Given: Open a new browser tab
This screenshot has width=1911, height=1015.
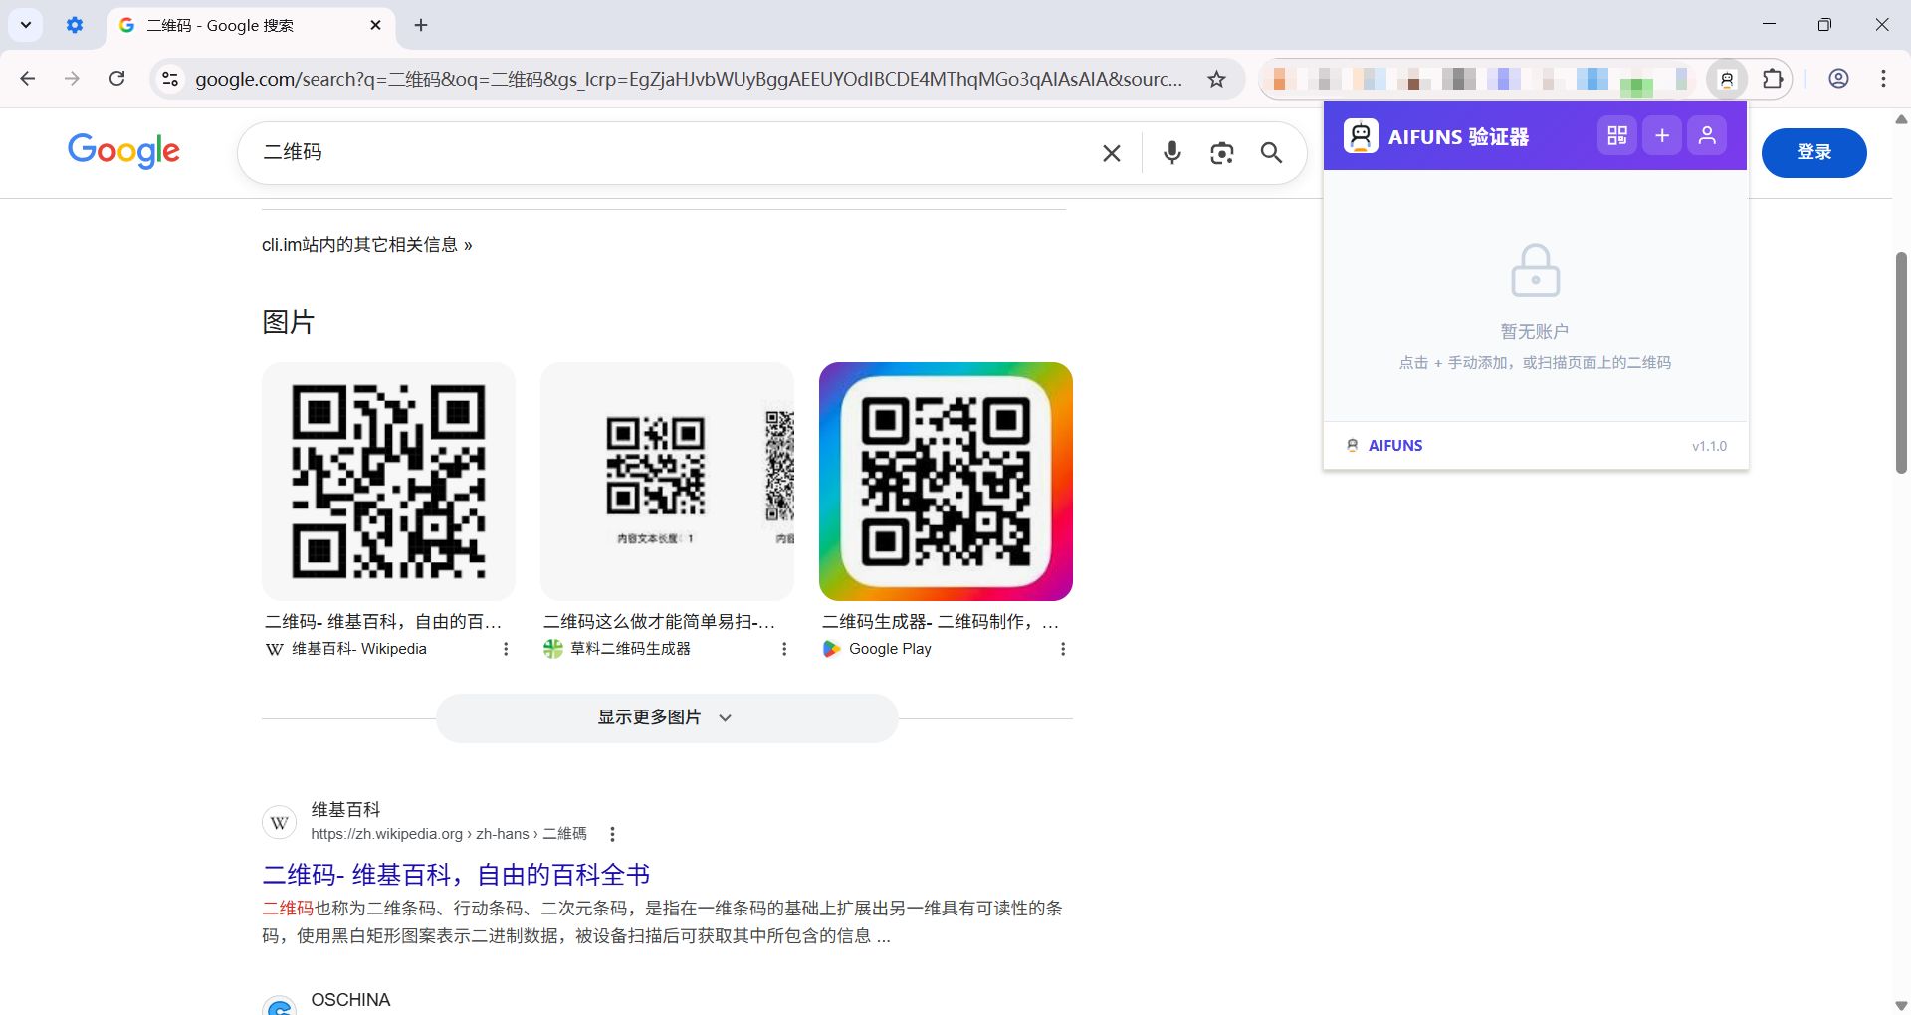Looking at the screenshot, I should point(421,25).
